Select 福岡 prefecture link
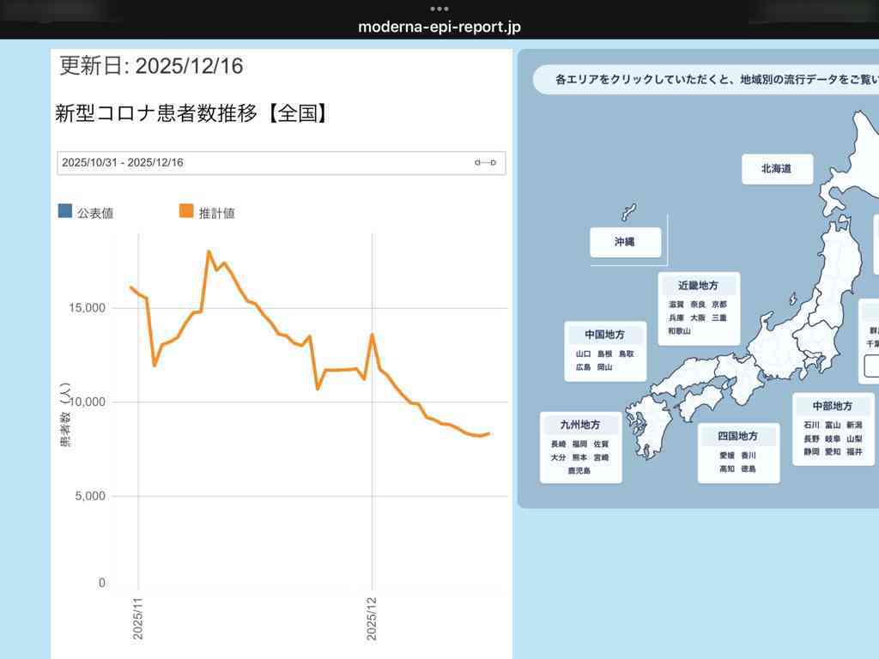Image resolution: width=879 pixels, height=659 pixels. click(x=579, y=444)
